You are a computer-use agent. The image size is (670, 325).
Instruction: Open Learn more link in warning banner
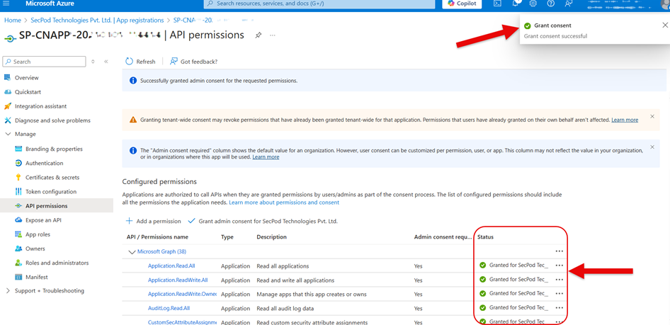pos(625,120)
